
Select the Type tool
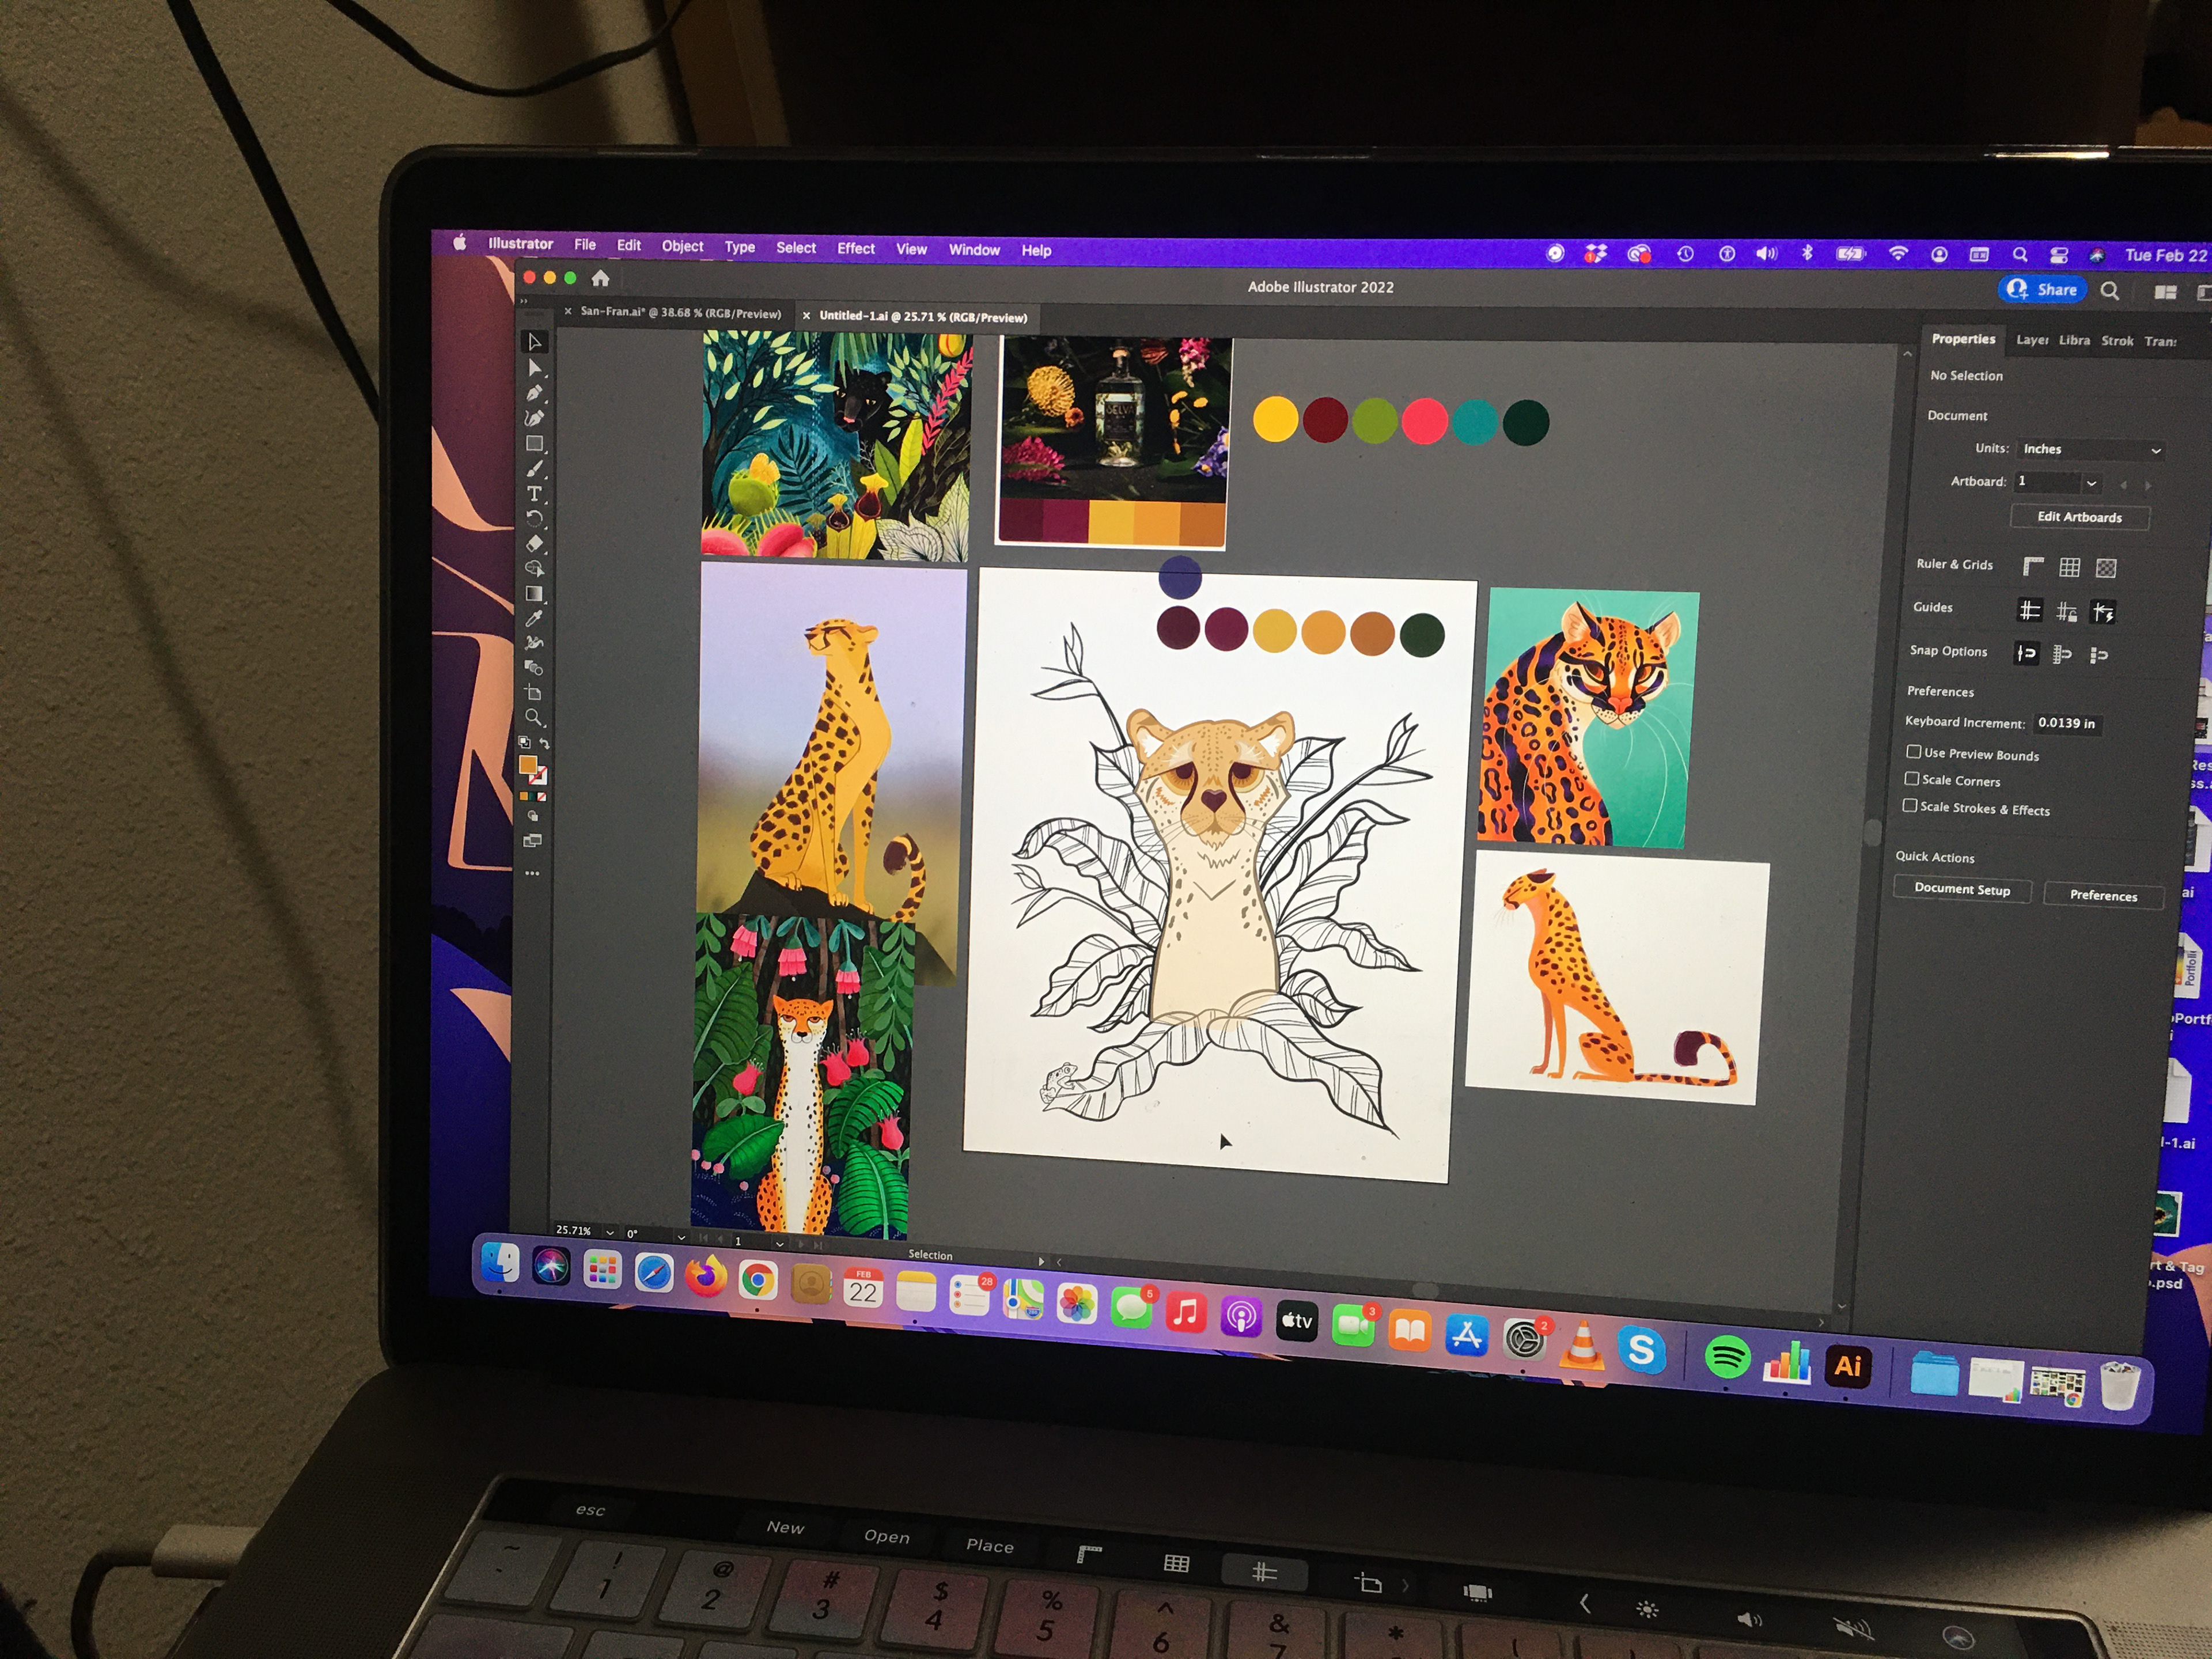[x=534, y=494]
